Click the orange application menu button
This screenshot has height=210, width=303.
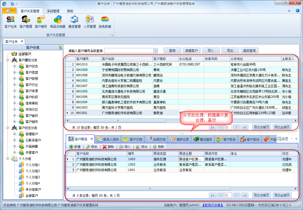click(9, 11)
